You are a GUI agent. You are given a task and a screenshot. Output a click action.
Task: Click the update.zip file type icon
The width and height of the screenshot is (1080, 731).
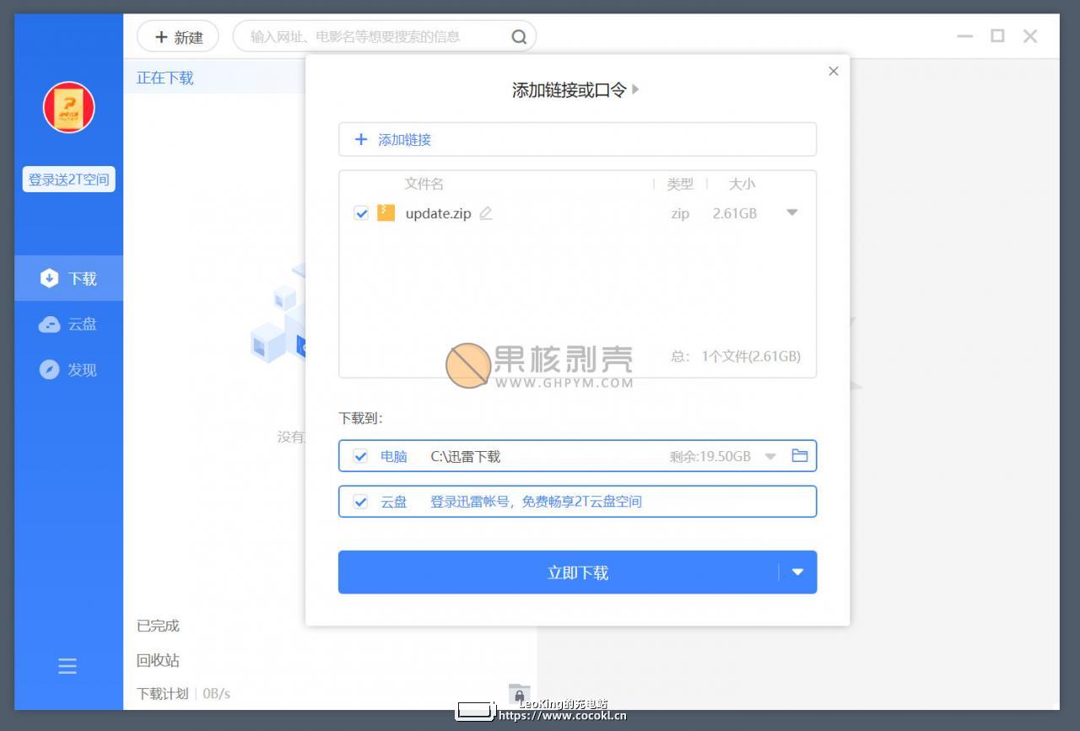(x=386, y=213)
